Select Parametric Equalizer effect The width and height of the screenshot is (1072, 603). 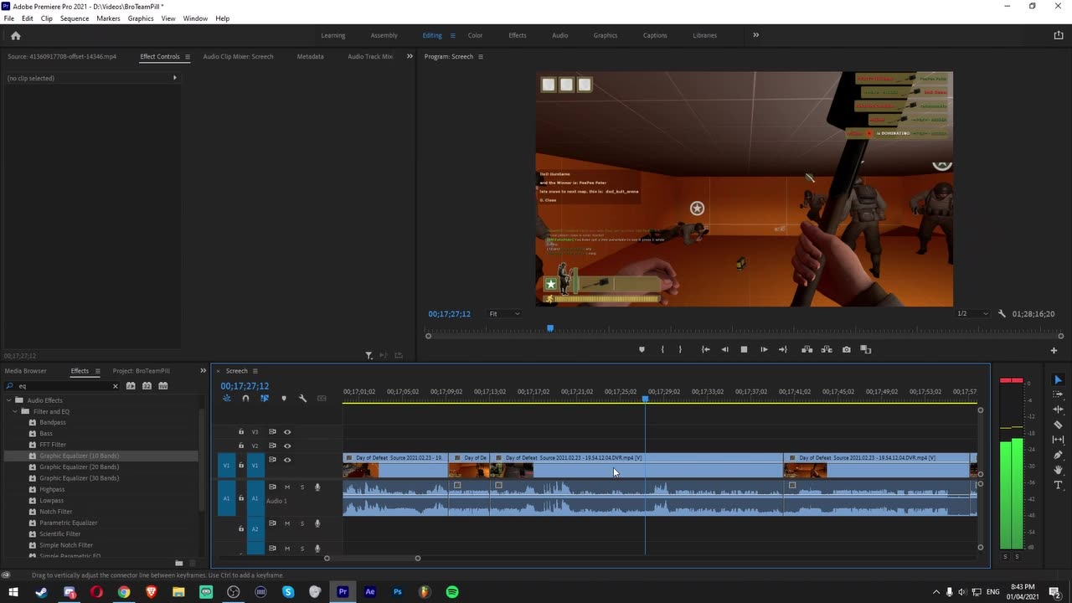coord(69,523)
